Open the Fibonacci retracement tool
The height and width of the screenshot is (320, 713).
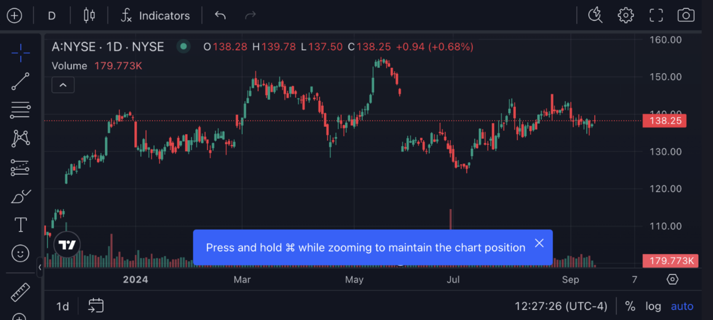[x=20, y=110]
